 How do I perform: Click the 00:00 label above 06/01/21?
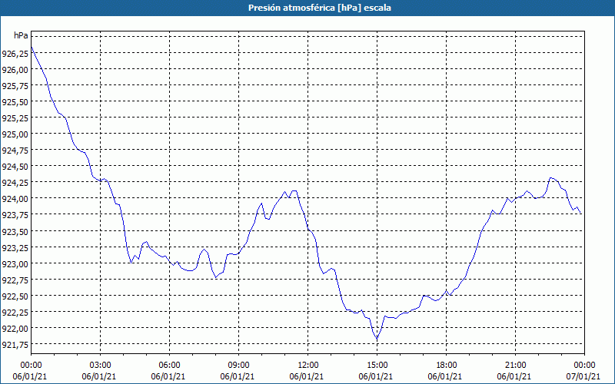click(x=31, y=366)
